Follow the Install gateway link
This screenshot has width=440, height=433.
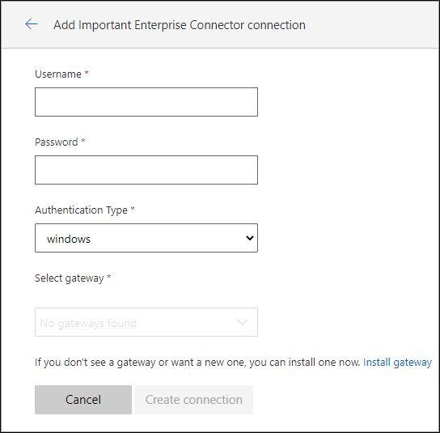tap(397, 363)
